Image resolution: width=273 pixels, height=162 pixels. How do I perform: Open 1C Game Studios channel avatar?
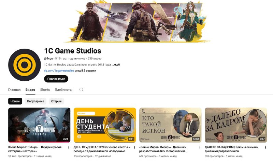coord(25,65)
